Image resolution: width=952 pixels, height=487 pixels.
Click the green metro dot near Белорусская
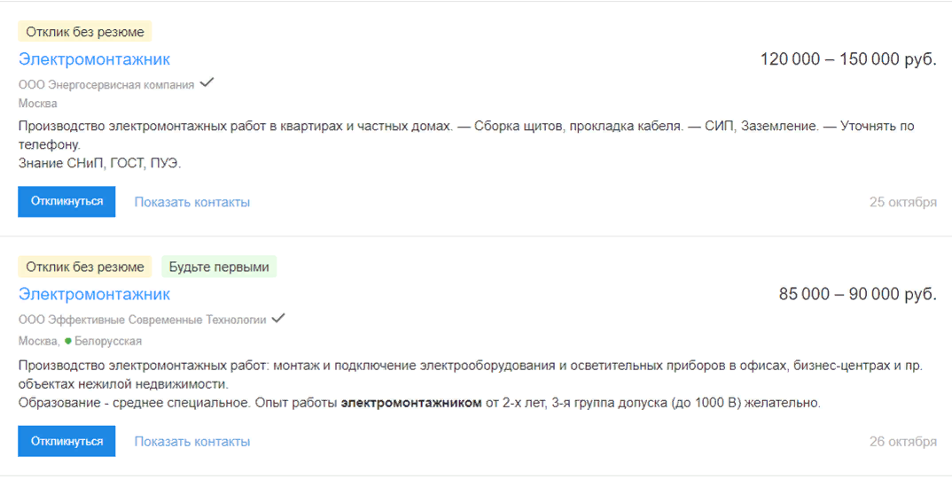67,341
